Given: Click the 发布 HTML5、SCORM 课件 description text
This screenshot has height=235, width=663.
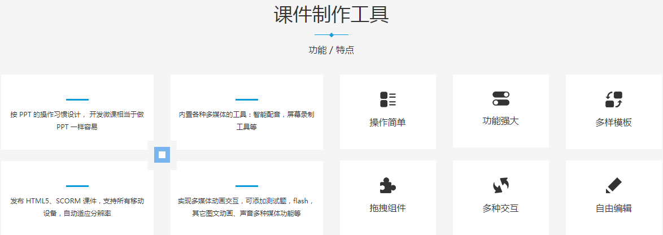Looking at the screenshot, I should tap(77, 207).
